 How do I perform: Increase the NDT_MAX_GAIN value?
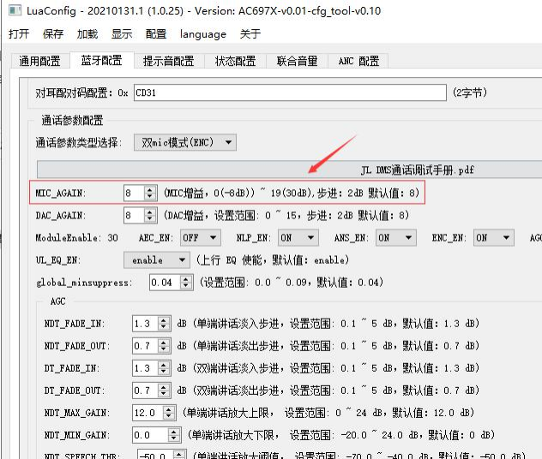(169, 409)
